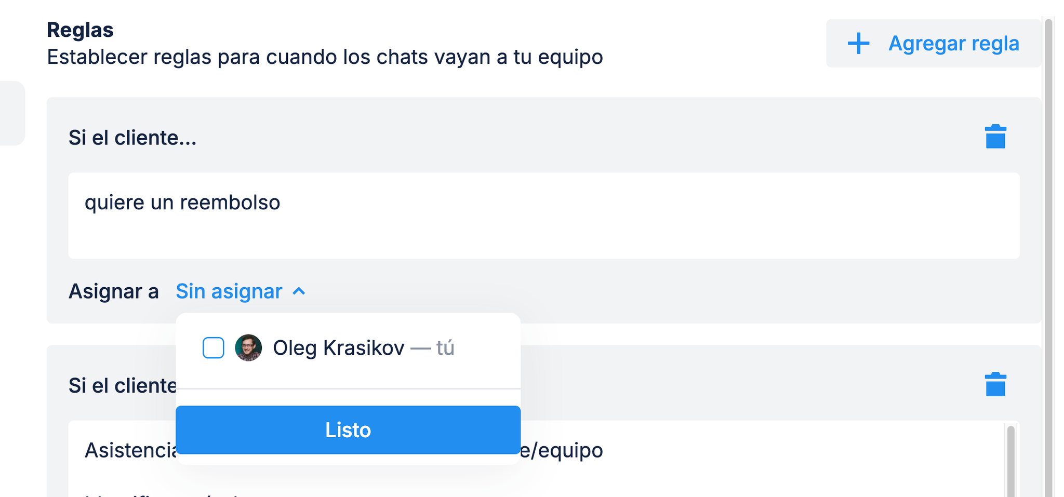This screenshot has width=1064, height=497.
Task: Click the 'Establecer reglas para cuando' description text
Action: point(324,57)
